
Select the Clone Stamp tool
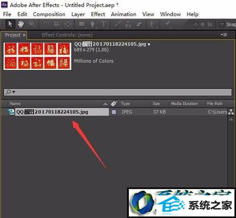coord(128,25)
